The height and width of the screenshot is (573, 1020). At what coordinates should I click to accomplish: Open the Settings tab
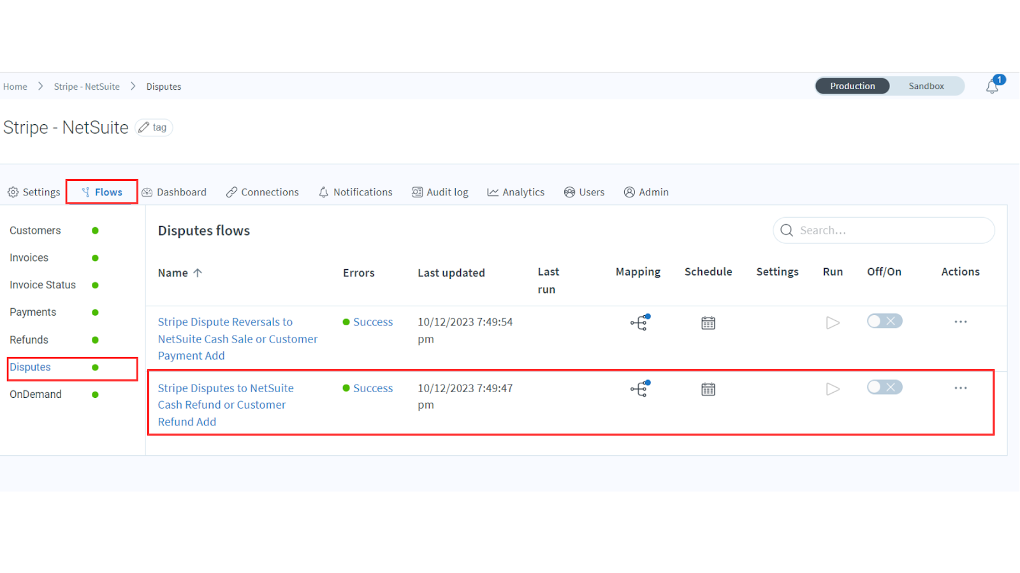point(34,192)
